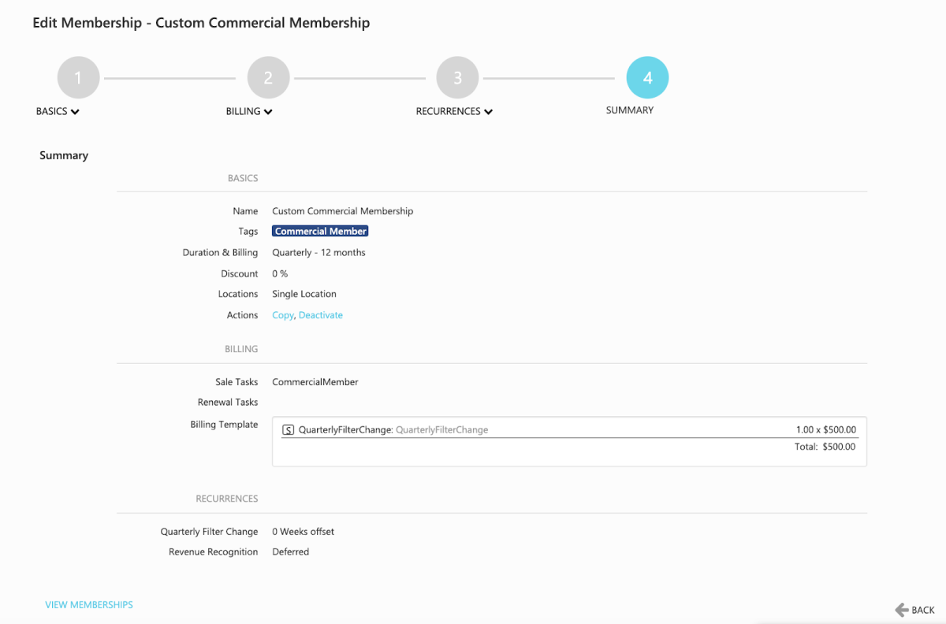
Task: Click the Edit Membership page title
Action: tap(201, 23)
